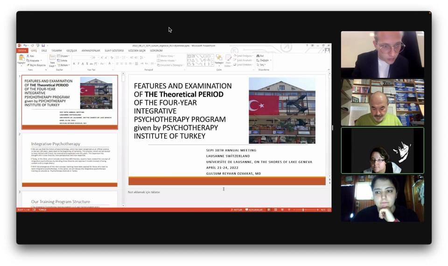The image size is (448, 266).
Task: Select the Integrative Psychotherapy slide thumbnail
Action: click(x=70, y=160)
